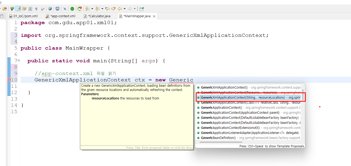
Task: Collapse main method fold on line 7
Action: 19,60
